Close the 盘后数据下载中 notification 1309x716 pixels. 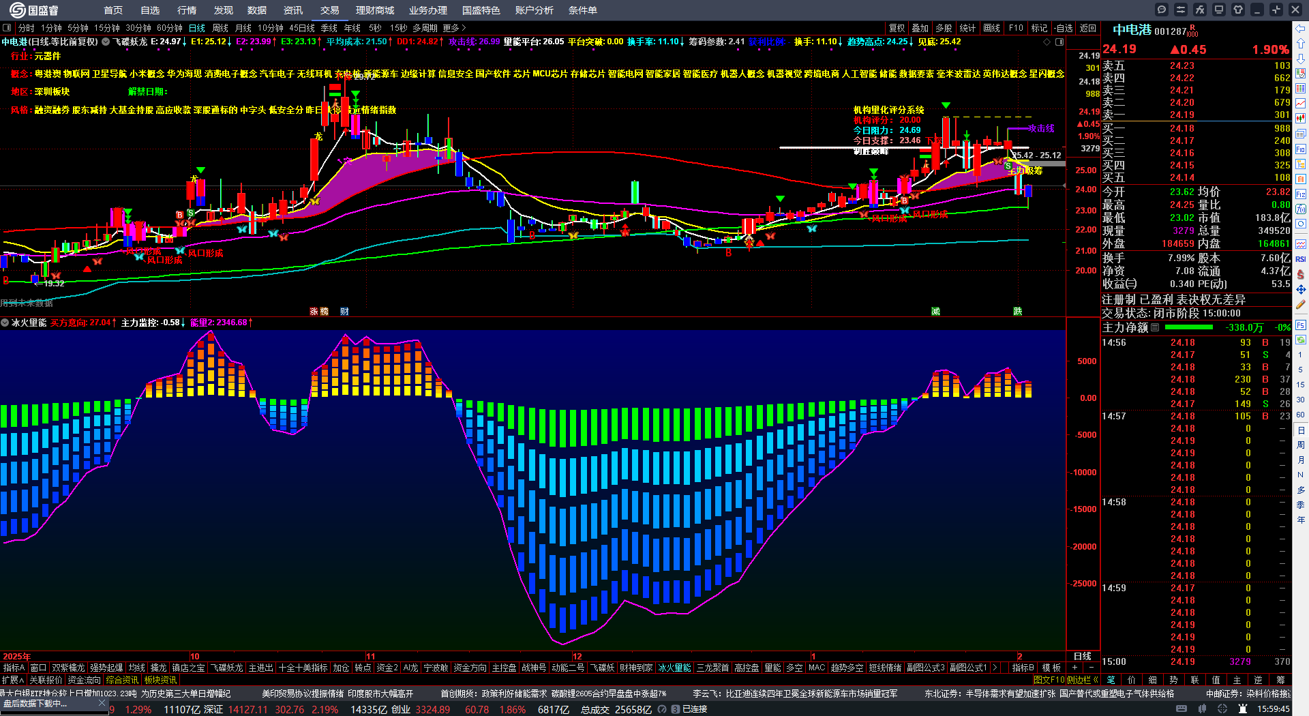point(102,703)
